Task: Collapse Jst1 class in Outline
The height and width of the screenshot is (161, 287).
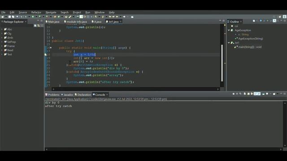Action: pyautogui.click(x=229, y=42)
